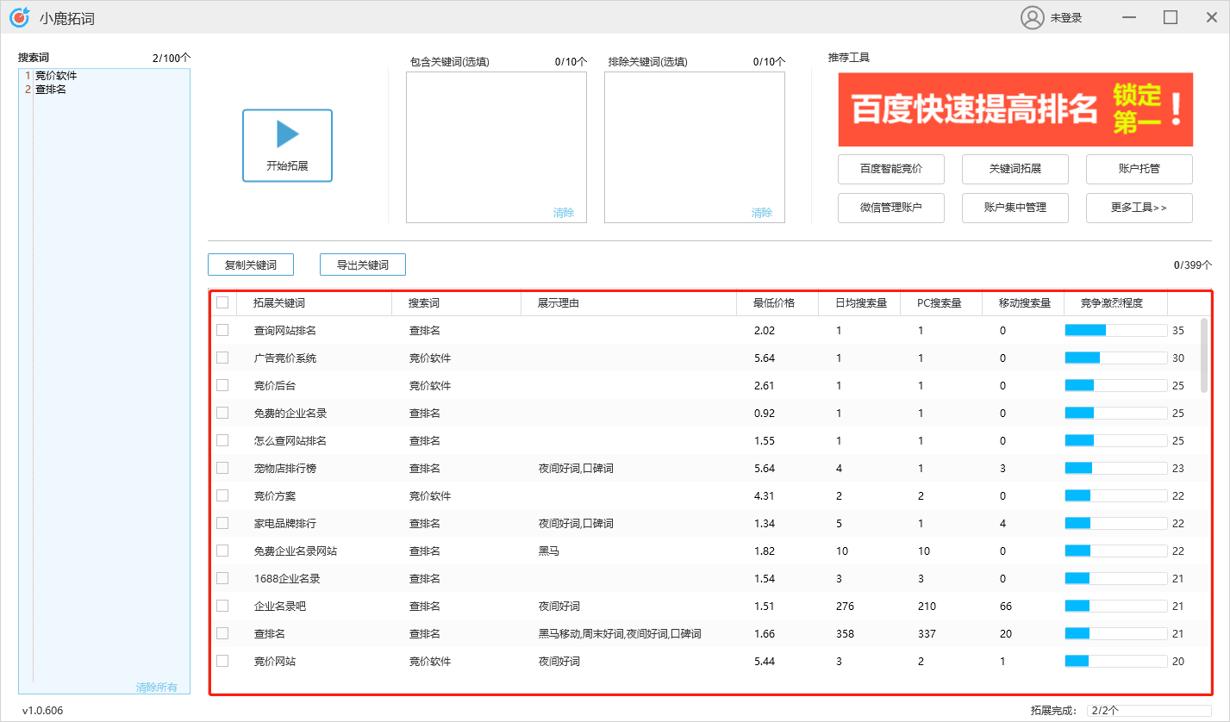Tick the checkbox beside 免费的企业名录
Image resolution: width=1230 pixels, height=722 pixels.
(x=222, y=413)
